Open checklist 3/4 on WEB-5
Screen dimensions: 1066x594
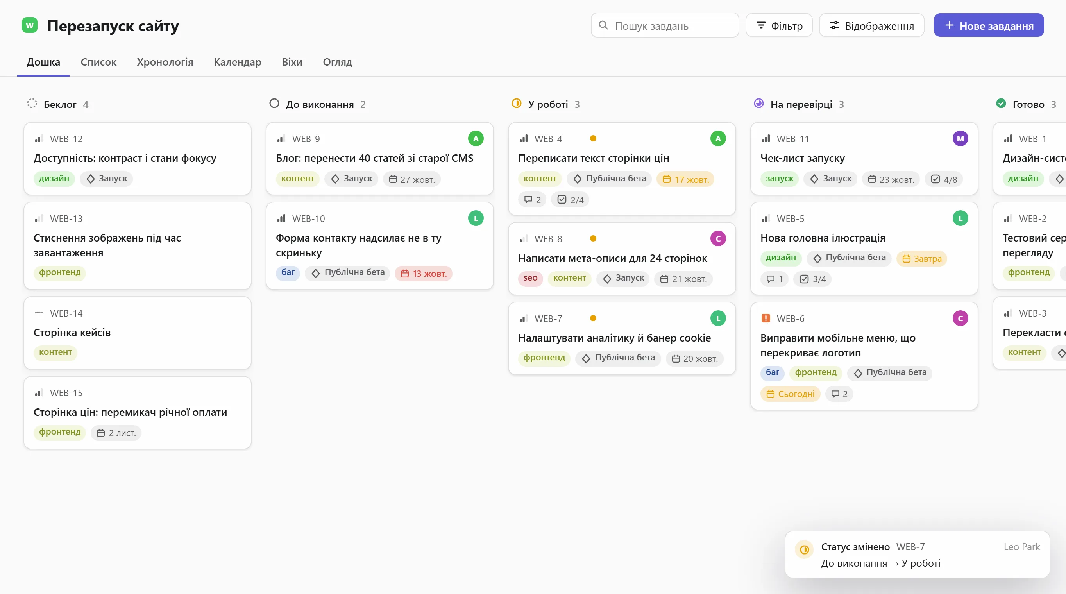(812, 279)
